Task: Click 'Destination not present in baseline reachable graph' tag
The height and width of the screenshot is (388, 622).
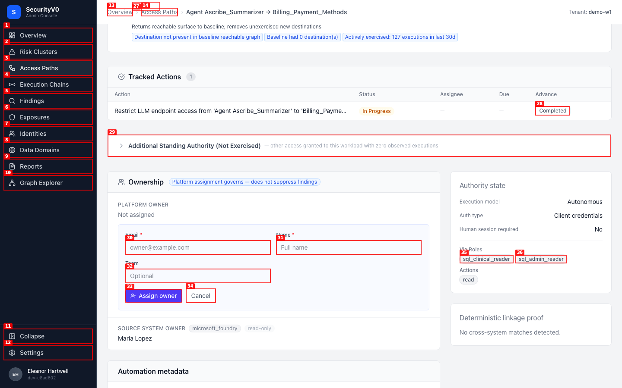Action: [x=197, y=37]
